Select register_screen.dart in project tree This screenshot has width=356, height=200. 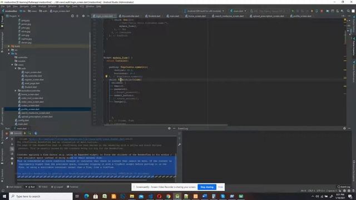34,79
